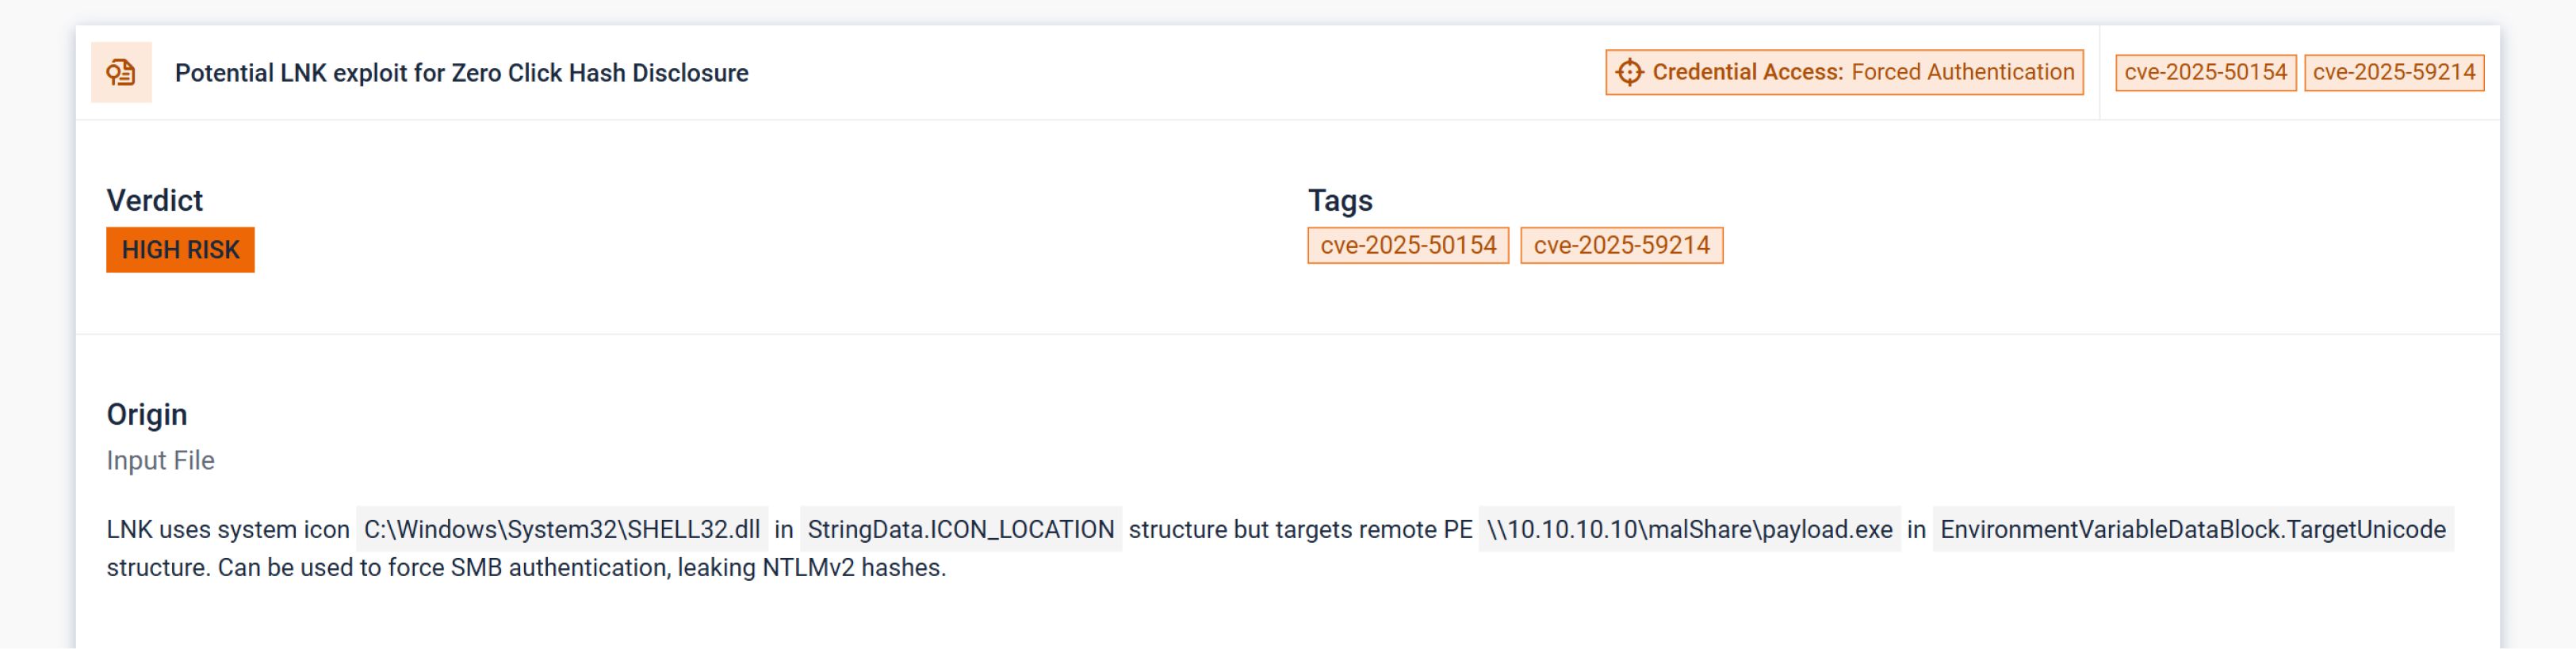Screen dimensions: 2576x649
Task: Click the crosshair icon in the Credential Access badge
Action: (1629, 72)
